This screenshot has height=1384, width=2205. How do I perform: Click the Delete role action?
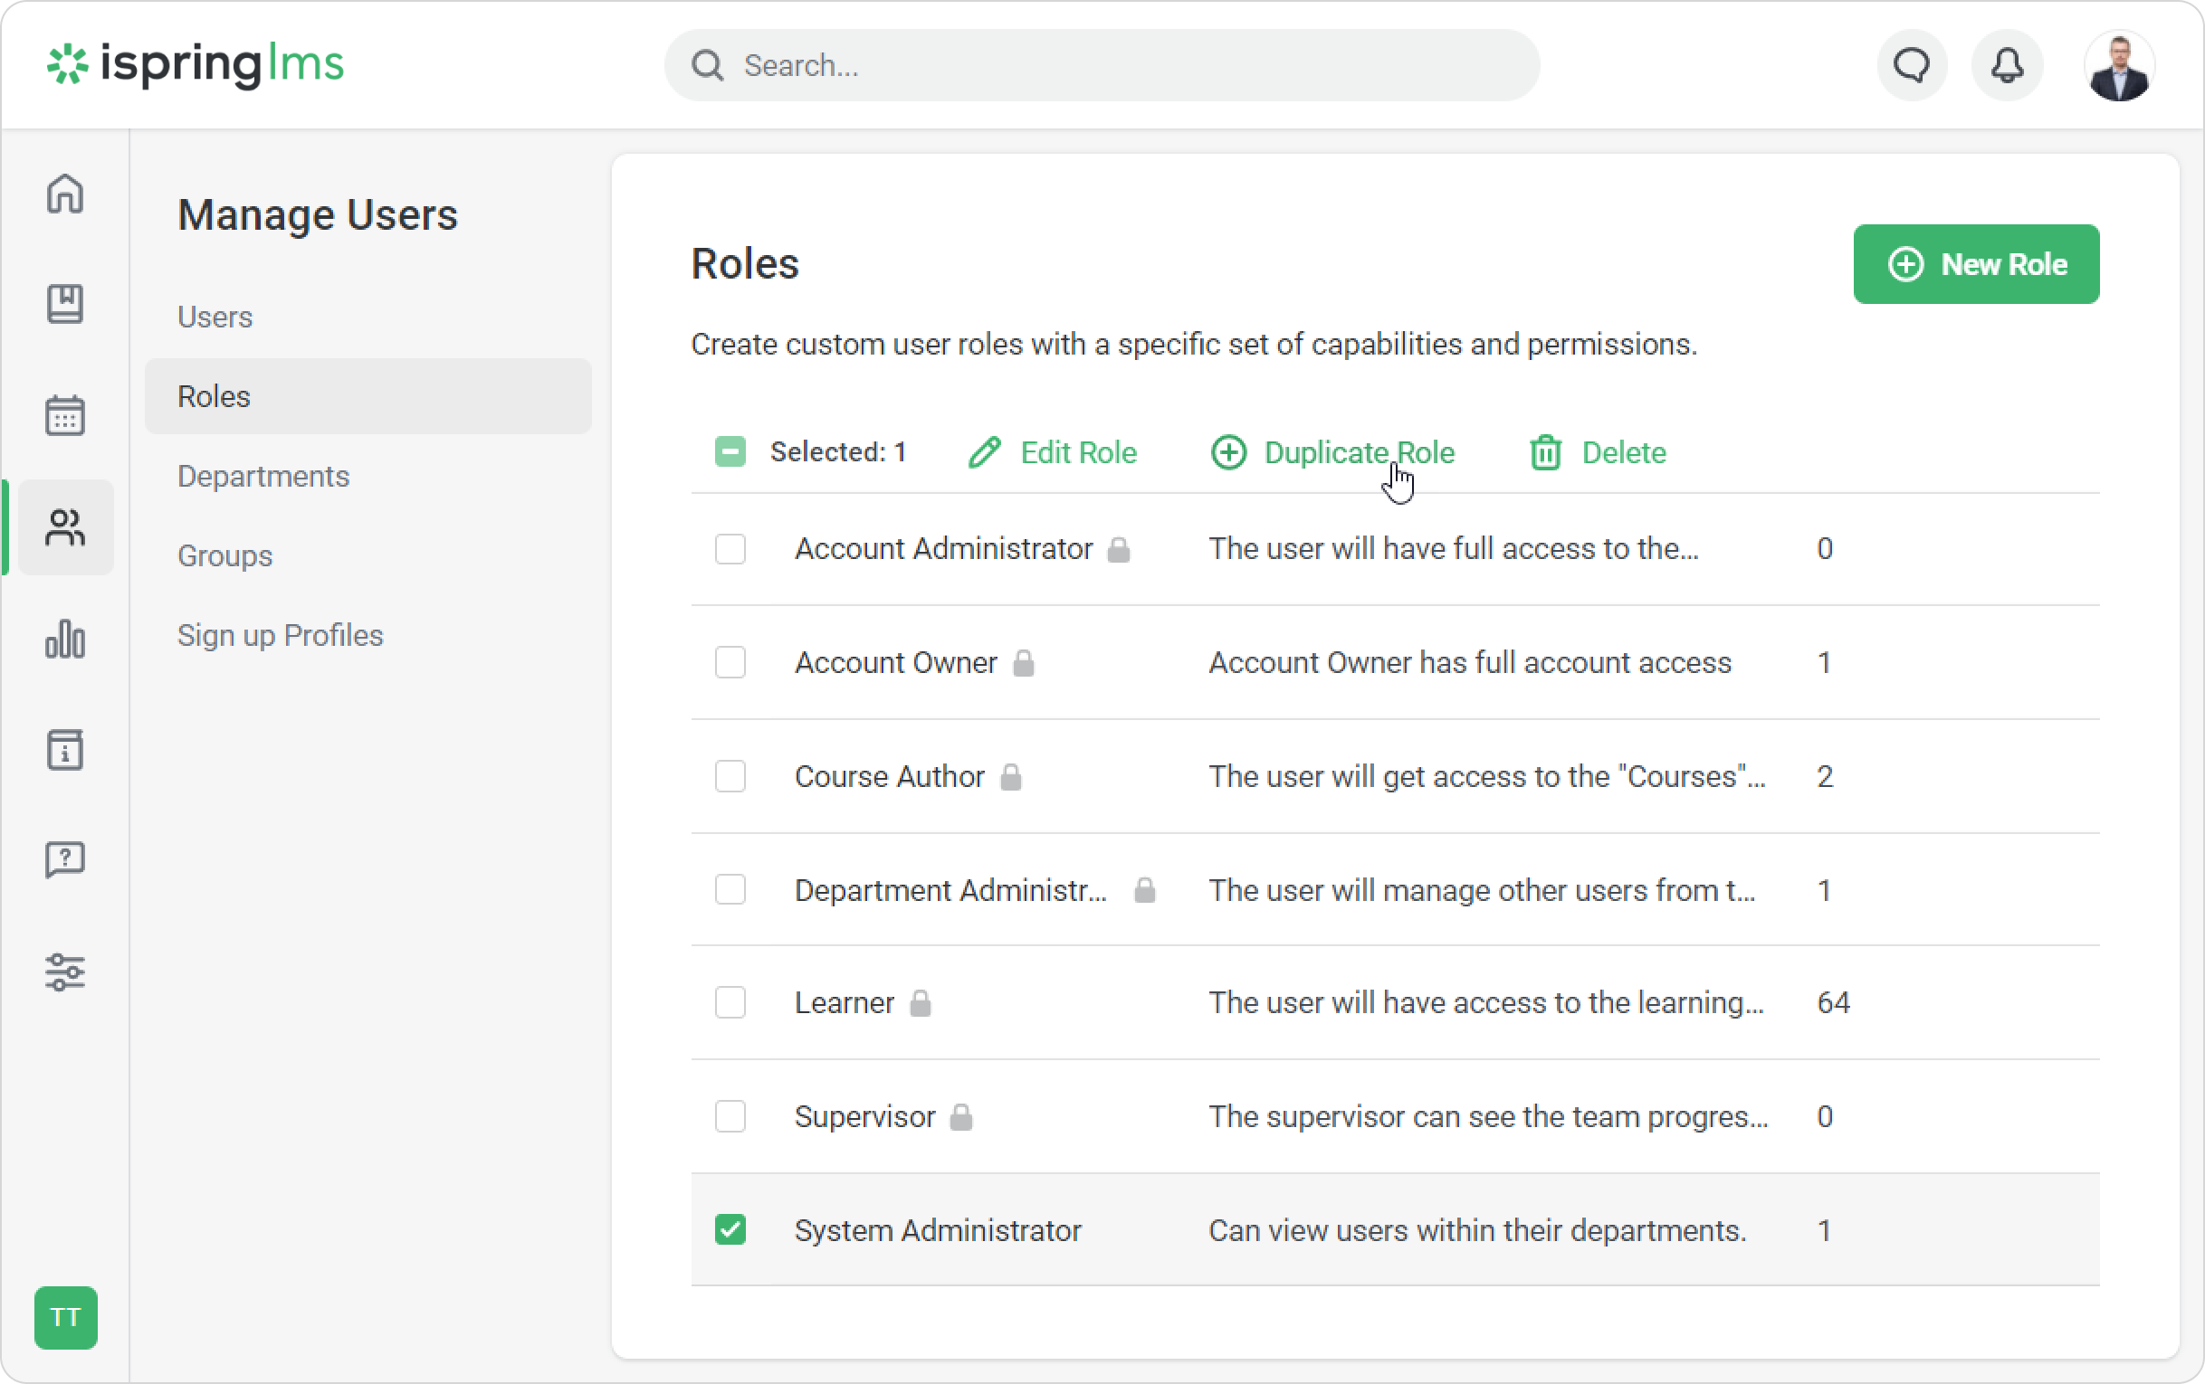[x=1597, y=452]
